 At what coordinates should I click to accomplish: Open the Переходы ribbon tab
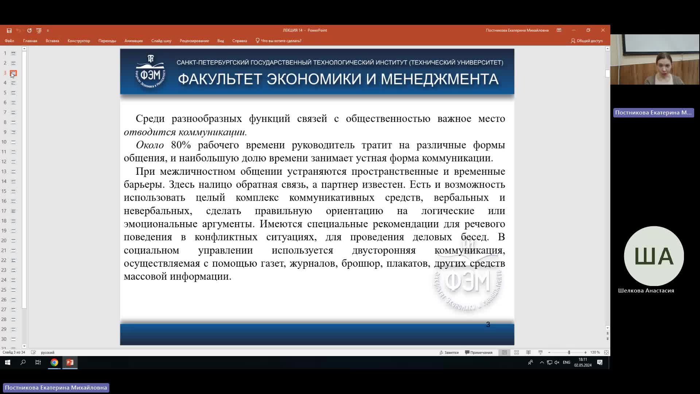pos(107,41)
